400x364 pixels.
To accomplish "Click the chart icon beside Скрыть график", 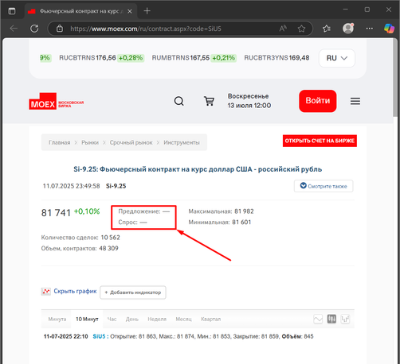I will pyautogui.click(x=46, y=292).
